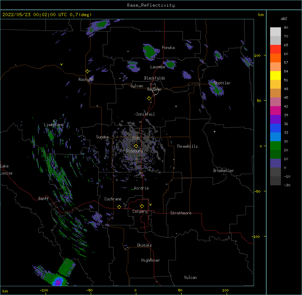Click the Airdrie label

tap(142, 188)
